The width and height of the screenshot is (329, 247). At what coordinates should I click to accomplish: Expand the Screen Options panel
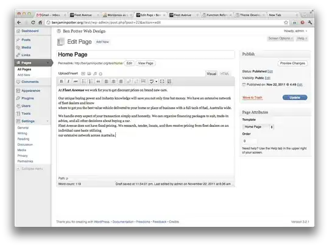point(280,38)
